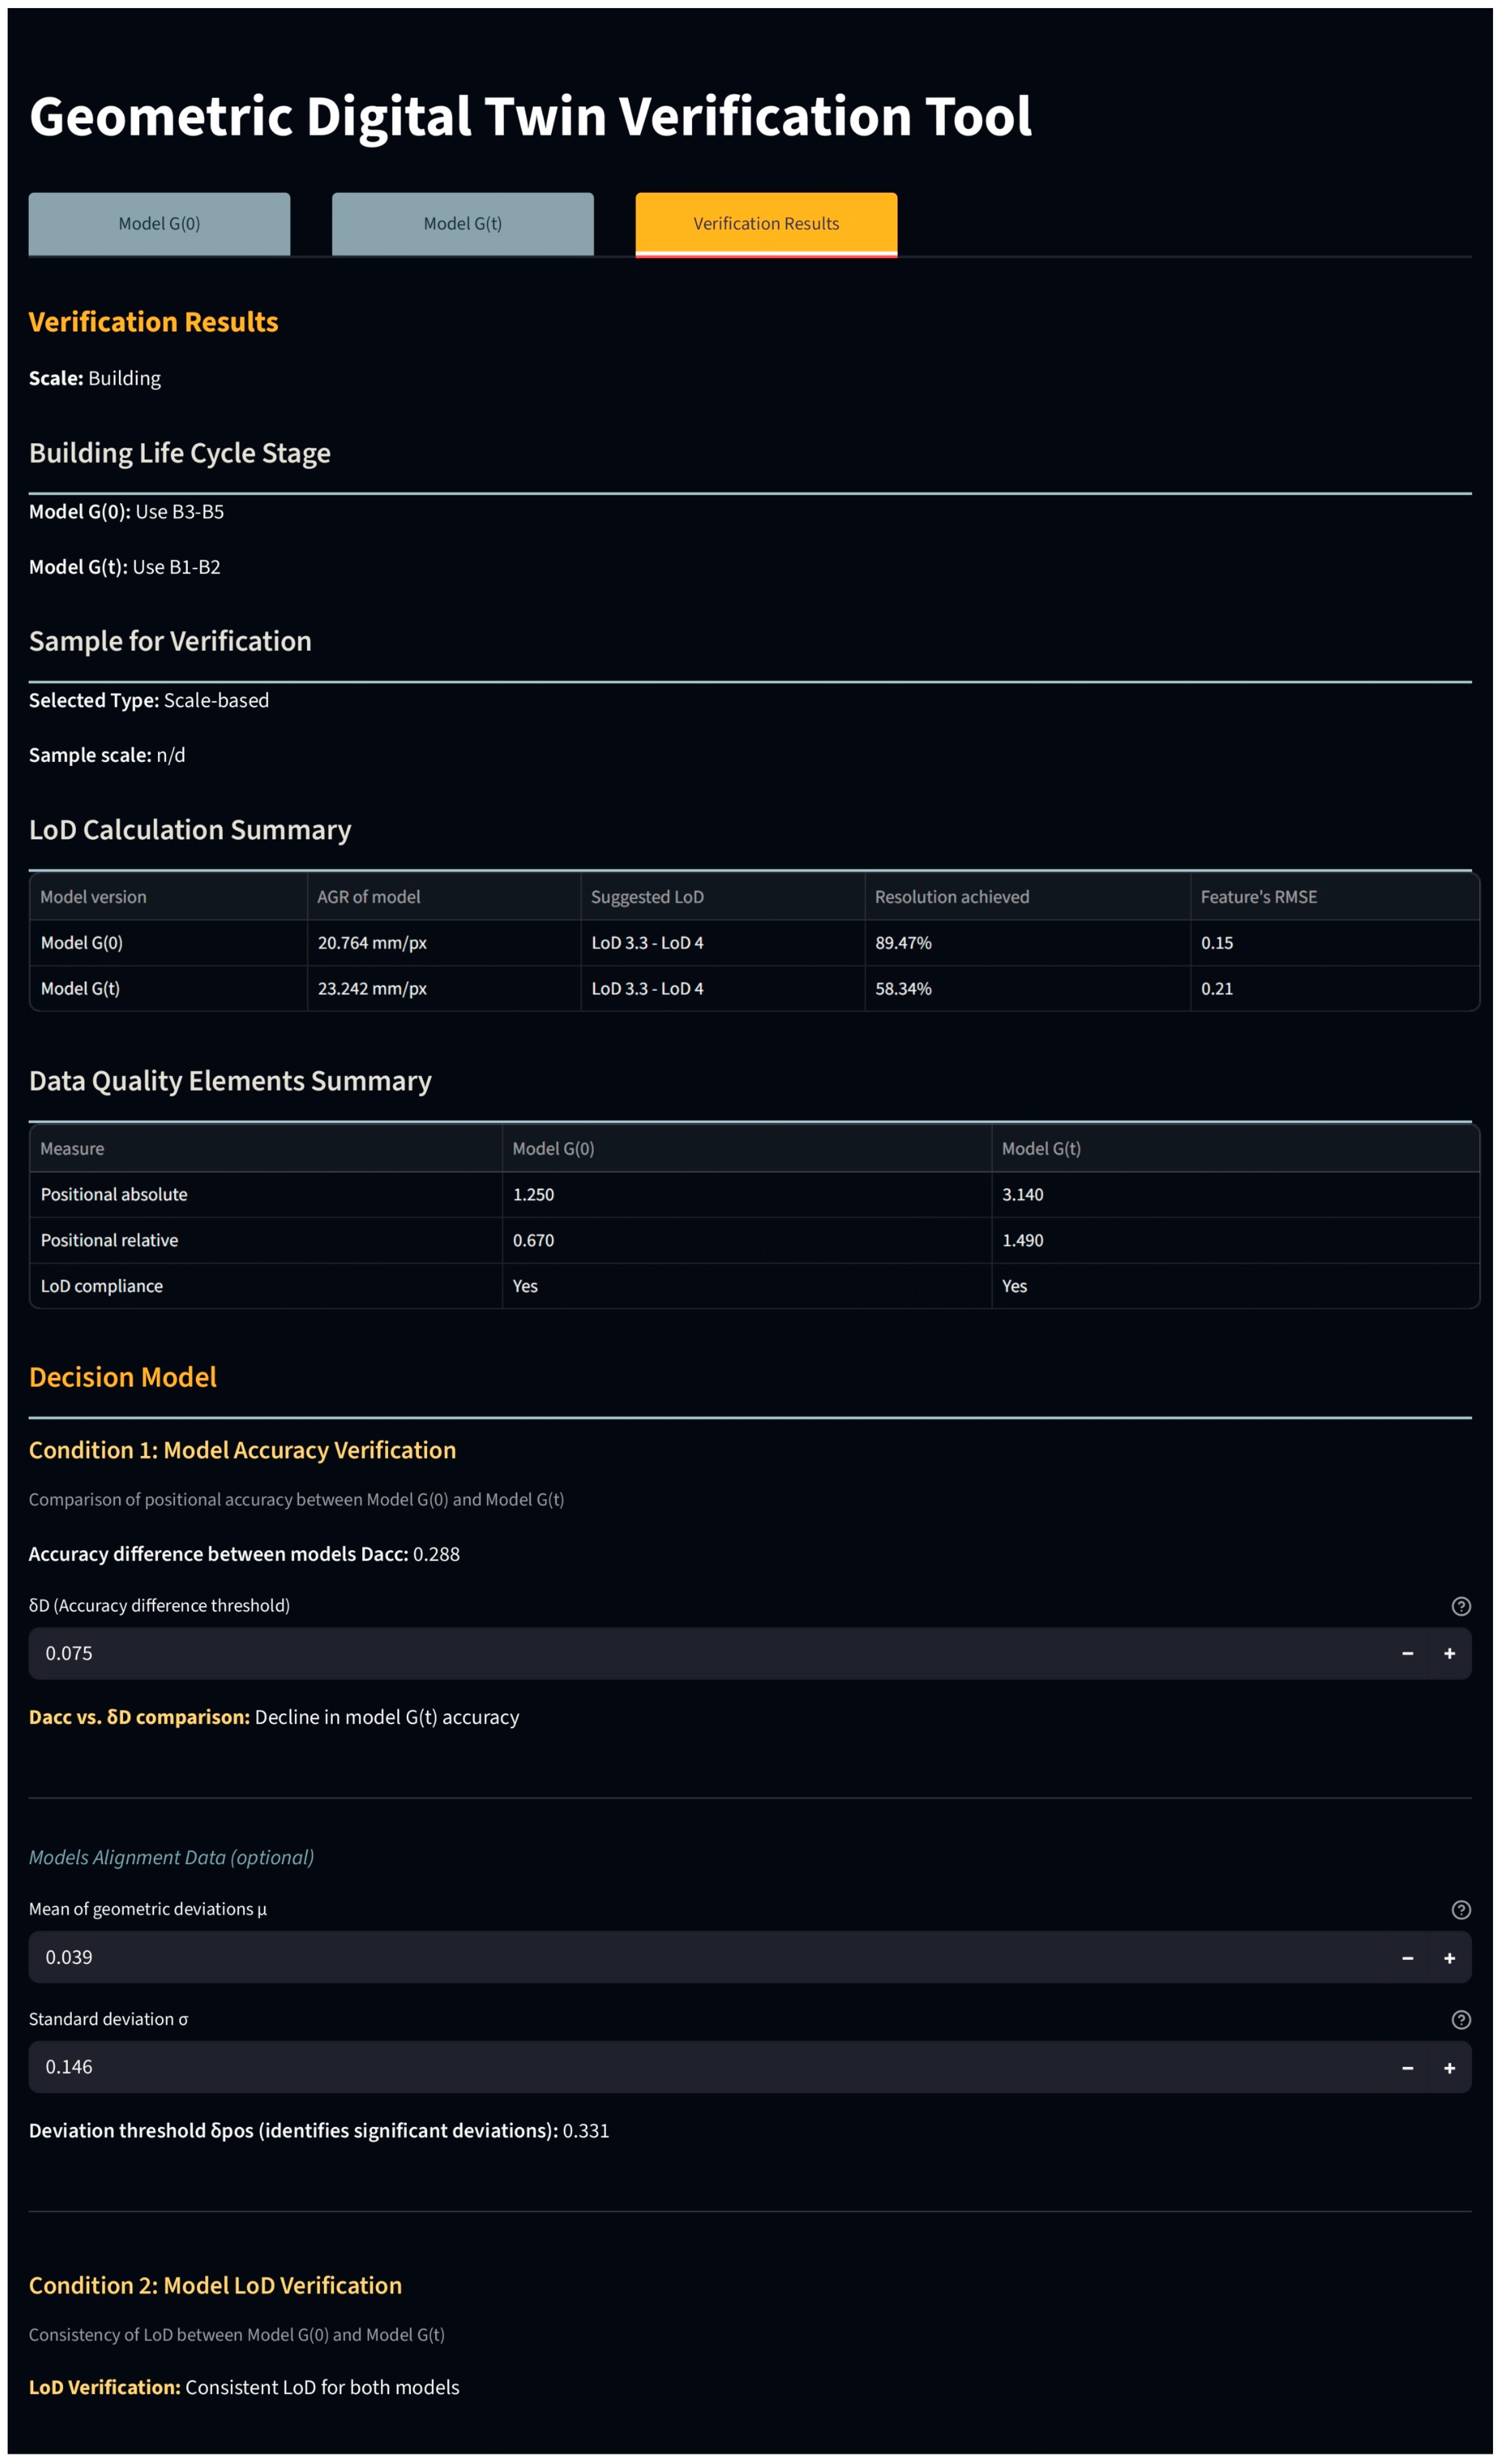
Task: Switch to the Model G(0) tab
Action: (x=159, y=224)
